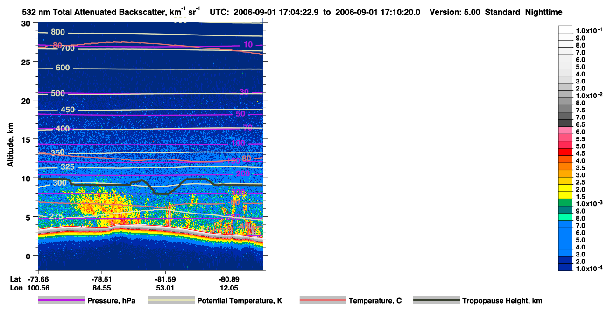Click the 'Potential Temperature, K' legend label
The width and height of the screenshot is (607, 311).
coord(240,301)
